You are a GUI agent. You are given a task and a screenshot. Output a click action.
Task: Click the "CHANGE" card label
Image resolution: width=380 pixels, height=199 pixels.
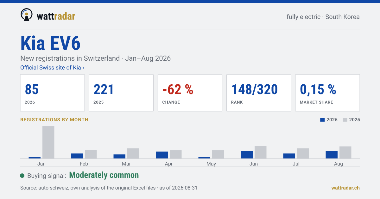(x=171, y=102)
